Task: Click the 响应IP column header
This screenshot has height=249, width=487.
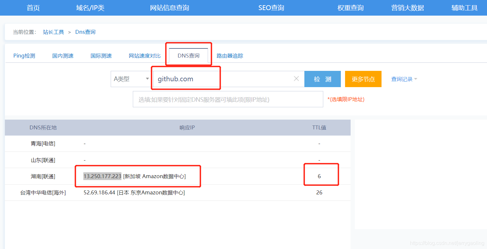Action: 187,127
